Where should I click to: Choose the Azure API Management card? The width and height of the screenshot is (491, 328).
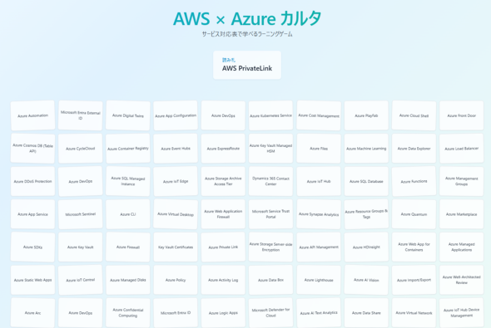tap(319, 247)
